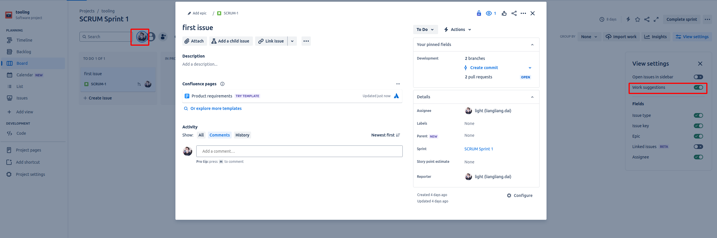
Task: Click the lightning automation icon on the board header
Action: pyautogui.click(x=628, y=19)
